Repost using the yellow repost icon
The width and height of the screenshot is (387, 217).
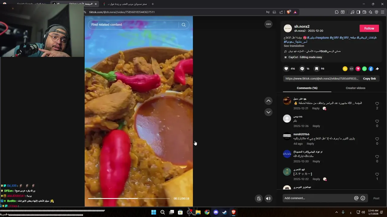[x=345, y=69]
